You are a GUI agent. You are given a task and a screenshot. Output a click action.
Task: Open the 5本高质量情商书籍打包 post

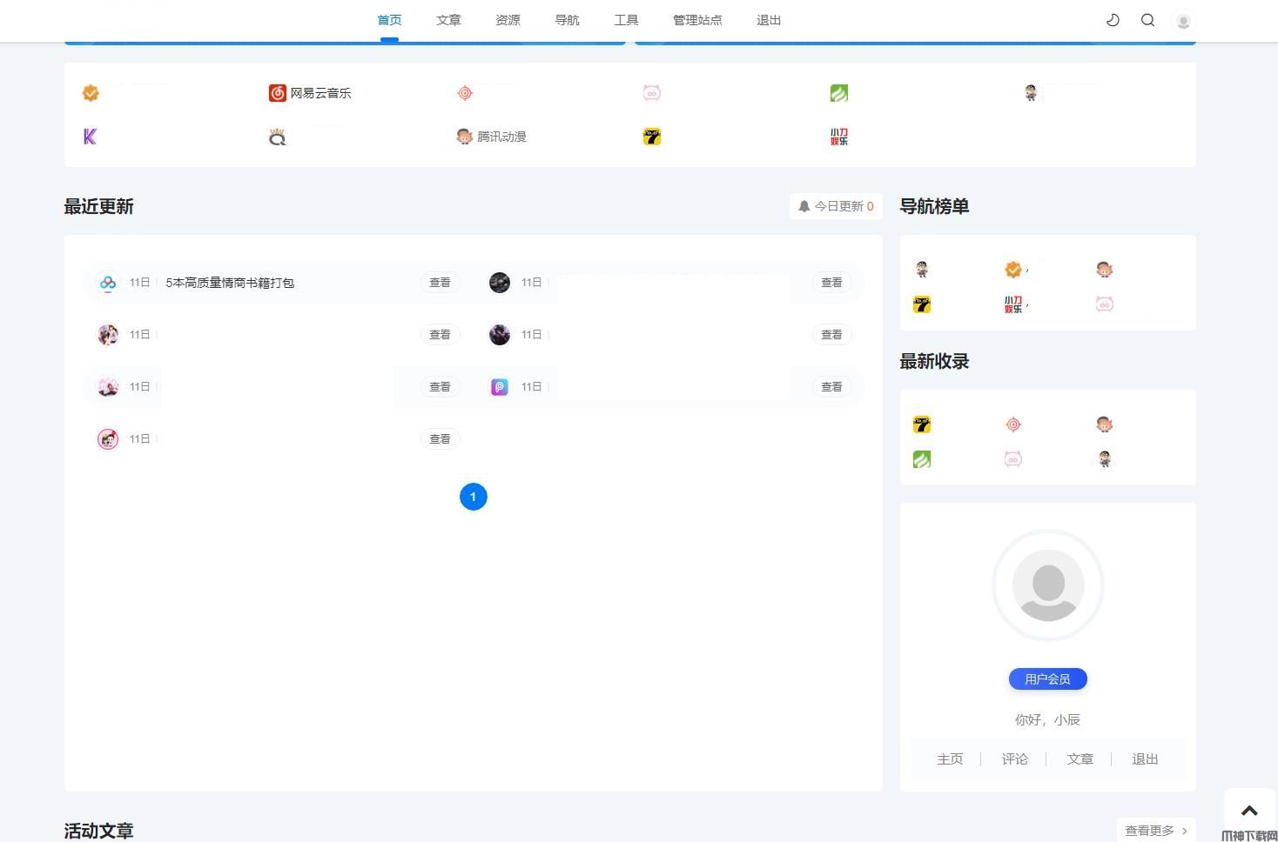pos(230,283)
